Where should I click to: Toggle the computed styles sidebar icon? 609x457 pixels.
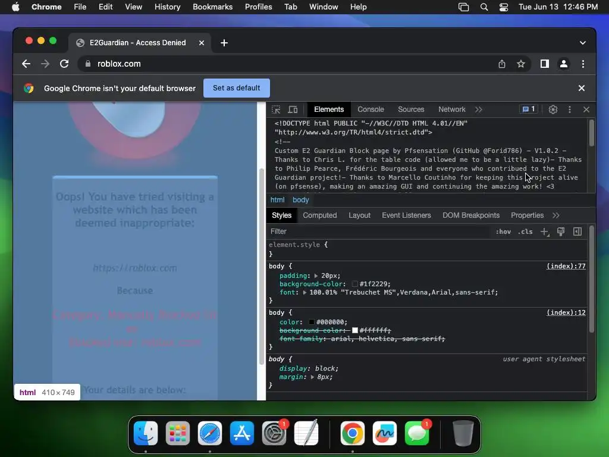pos(577,231)
